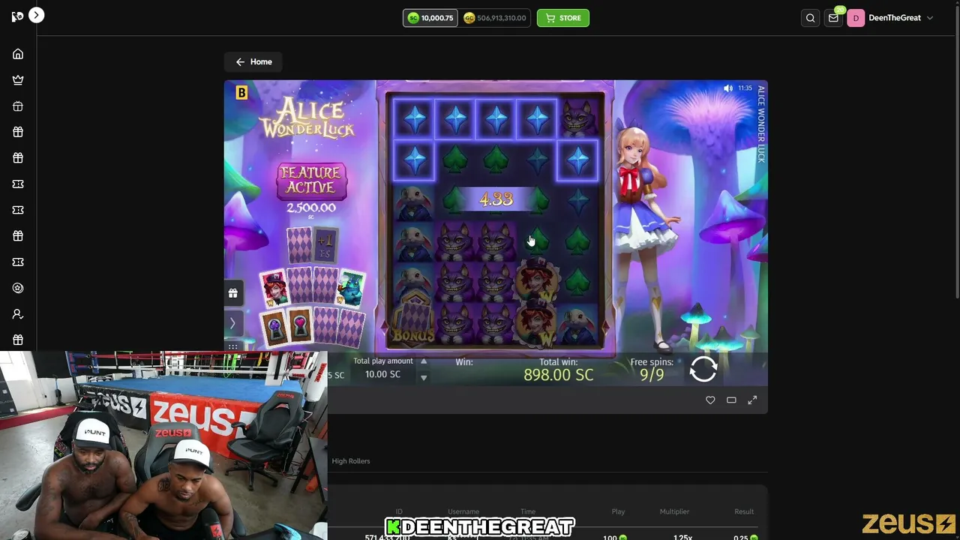Click the Username column header
The height and width of the screenshot is (540, 960).
[x=463, y=511]
